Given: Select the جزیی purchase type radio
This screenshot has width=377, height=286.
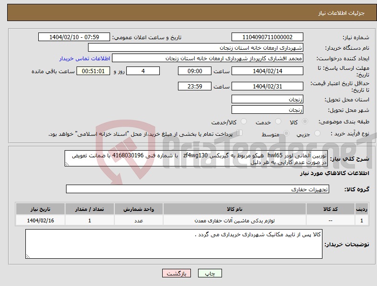Looking at the screenshot, I should 317,133.
